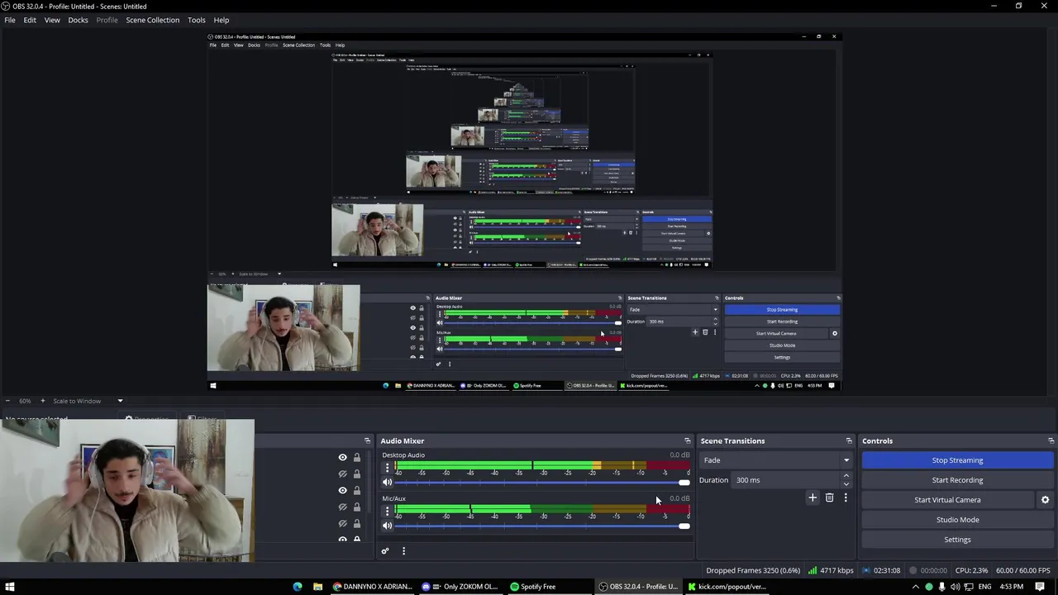Image resolution: width=1058 pixels, height=595 pixels.
Task: Pop out the Sources dock with float icon
Action: coord(367,440)
